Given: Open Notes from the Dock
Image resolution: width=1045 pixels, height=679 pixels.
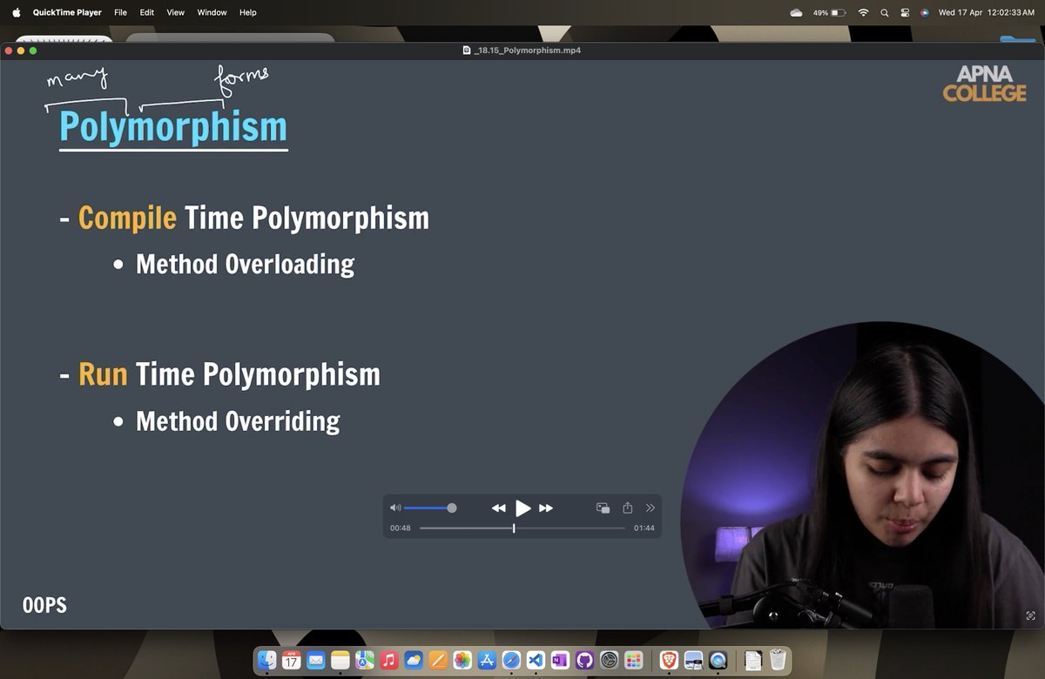Looking at the screenshot, I should tap(340, 660).
